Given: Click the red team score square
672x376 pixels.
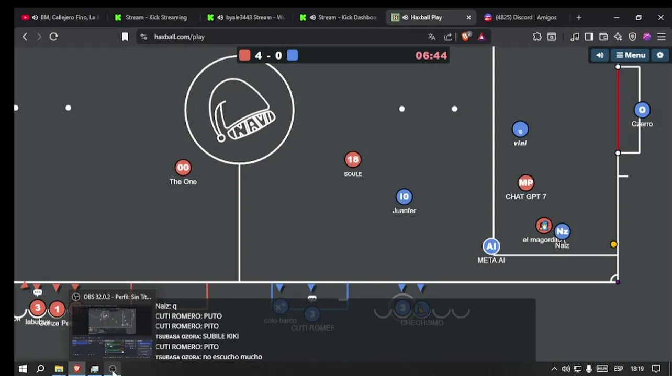Looking at the screenshot, I should (244, 55).
